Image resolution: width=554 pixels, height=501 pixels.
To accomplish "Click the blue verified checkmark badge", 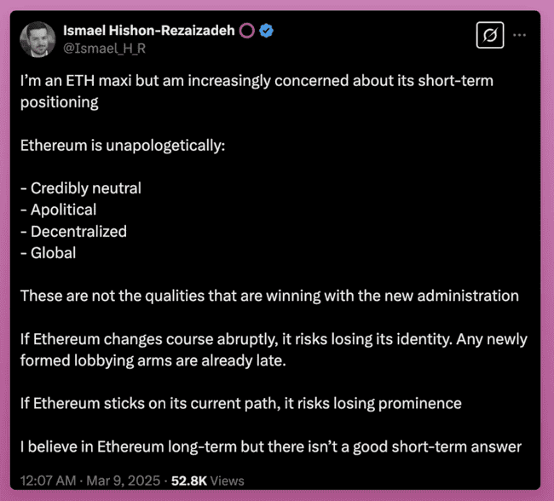I will tap(267, 32).
